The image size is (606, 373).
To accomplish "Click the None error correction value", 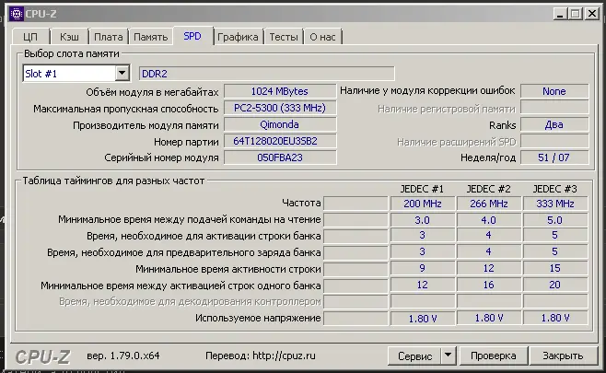I will pyautogui.click(x=554, y=91).
